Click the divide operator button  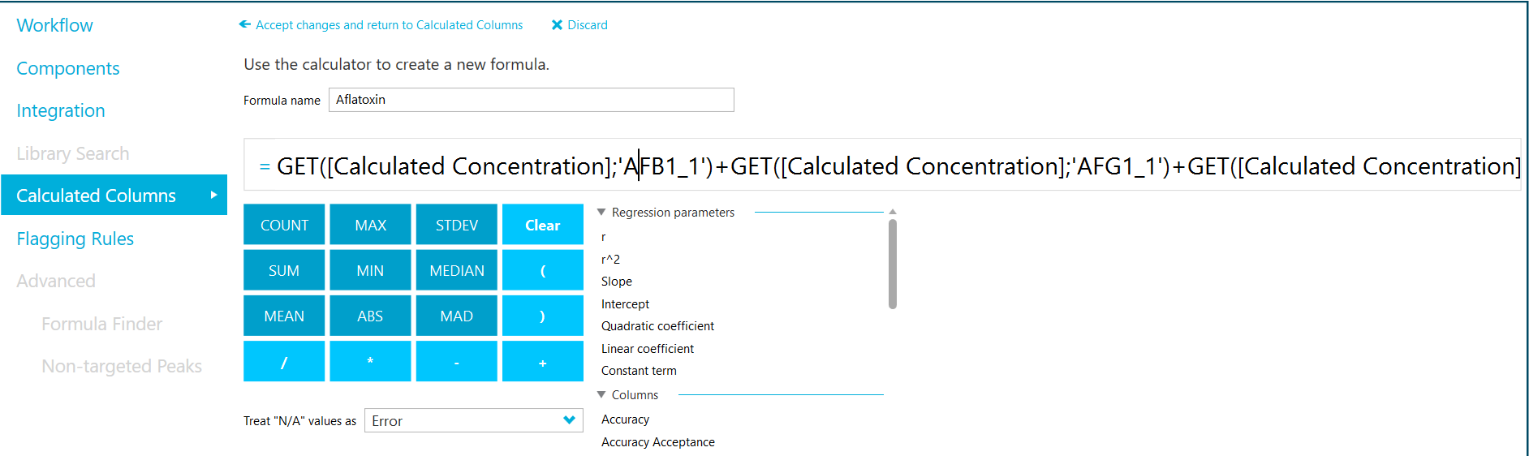tap(284, 361)
